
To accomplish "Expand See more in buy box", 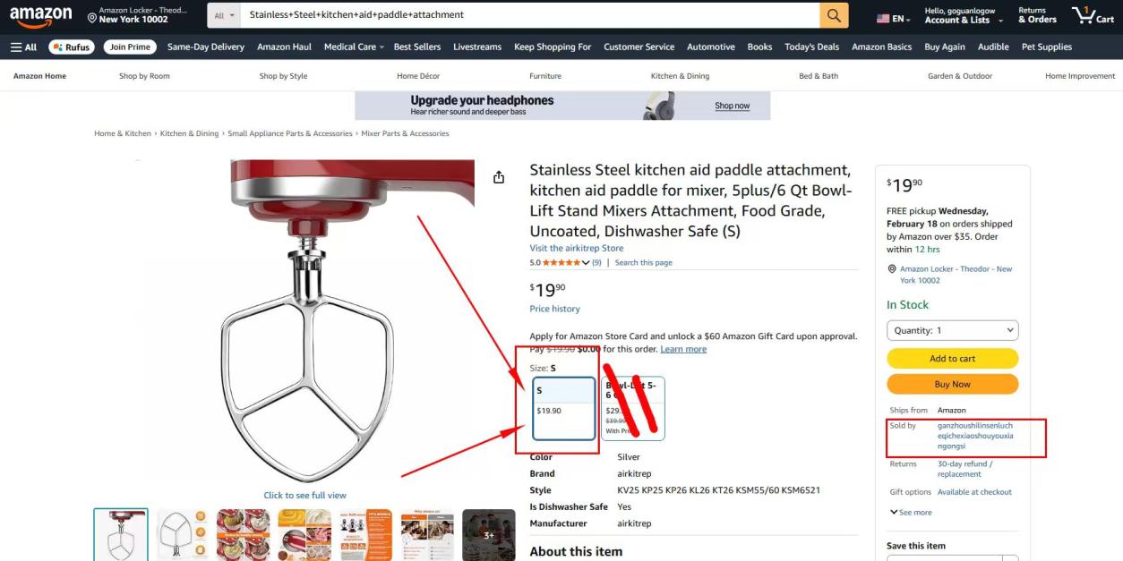I will 911,513.
